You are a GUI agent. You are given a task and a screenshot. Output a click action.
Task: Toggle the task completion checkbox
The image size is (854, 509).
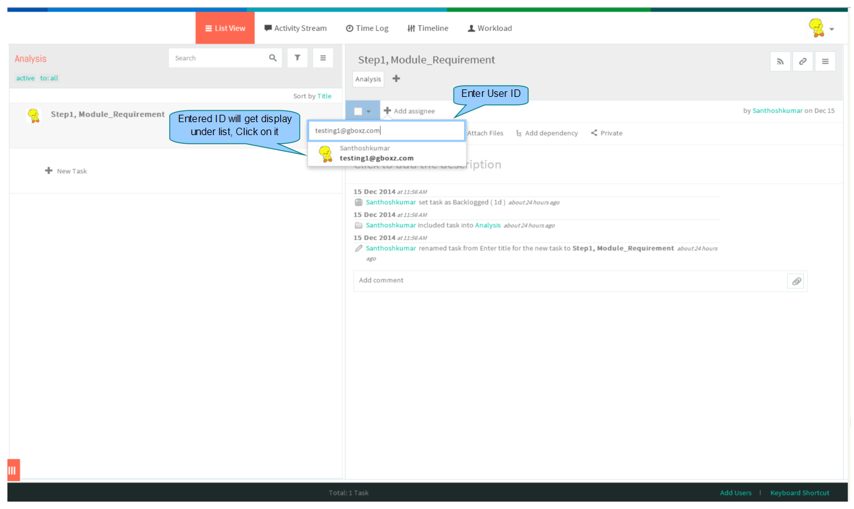(x=358, y=111)
